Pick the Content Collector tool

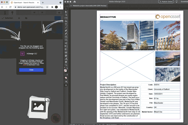click(x=66, y=21)
